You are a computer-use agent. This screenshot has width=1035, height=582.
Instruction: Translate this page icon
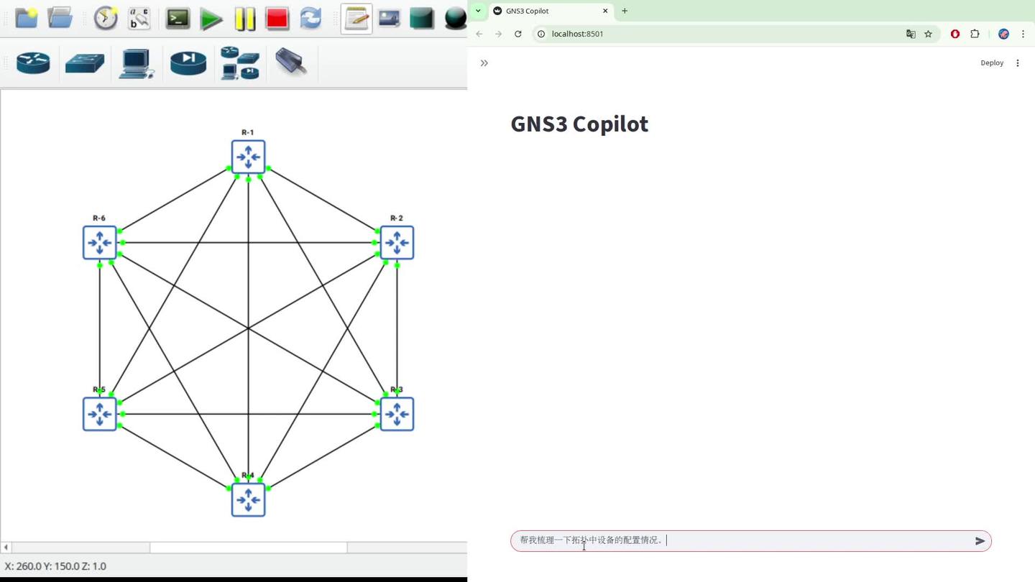coord(911,34)
